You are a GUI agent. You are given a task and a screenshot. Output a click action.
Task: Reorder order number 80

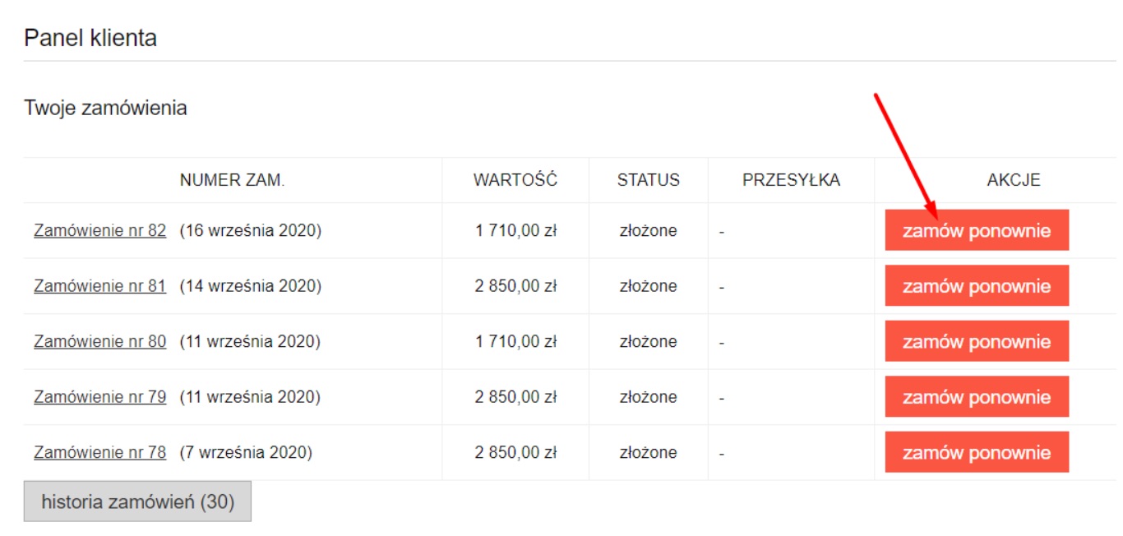click(x=976, y=340)
